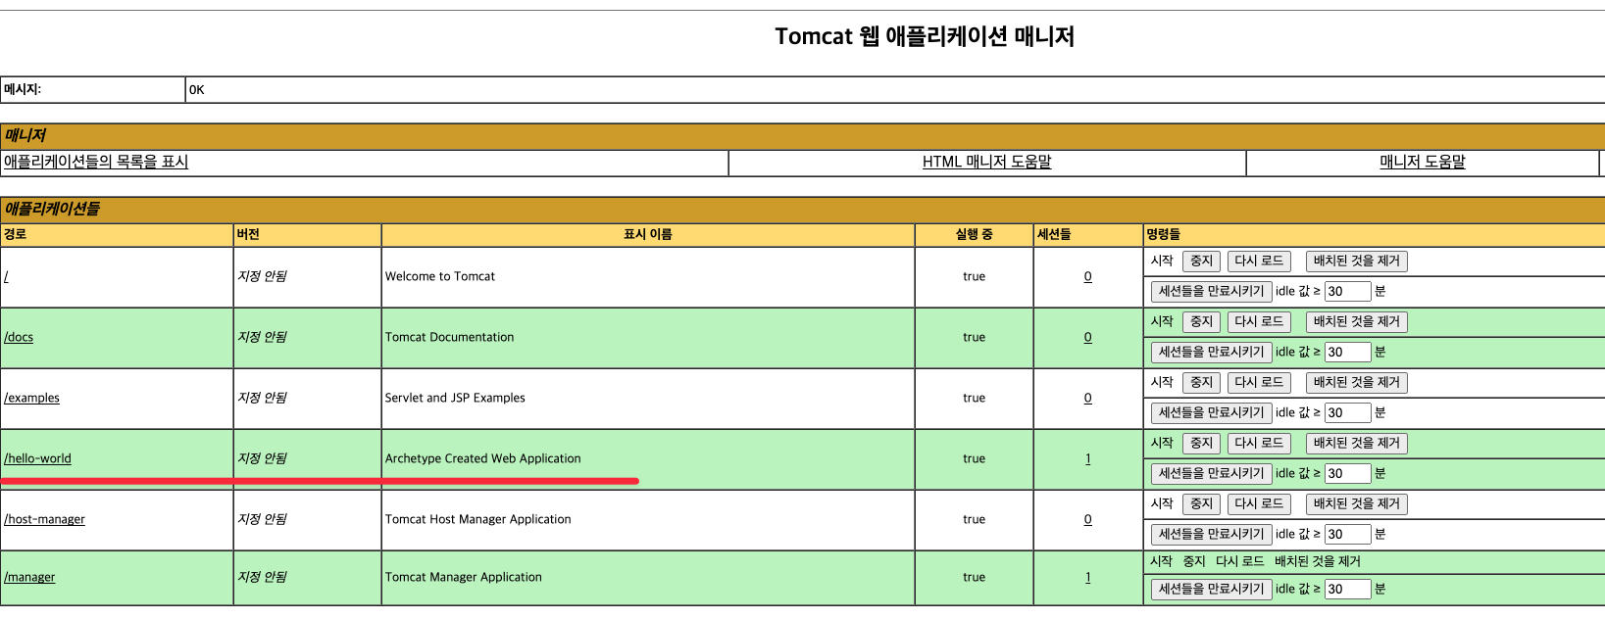Image resolution: width=1605 pixels, height=619 pixels.
Task: Select the 'Tomcat Host Manager Application' display name
Action: [477, 519]
